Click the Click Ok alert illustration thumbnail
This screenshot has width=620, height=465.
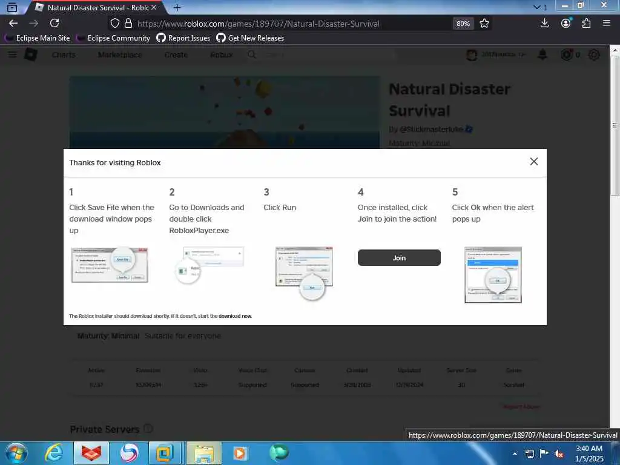pyautogui.click(x=493, y=275)
